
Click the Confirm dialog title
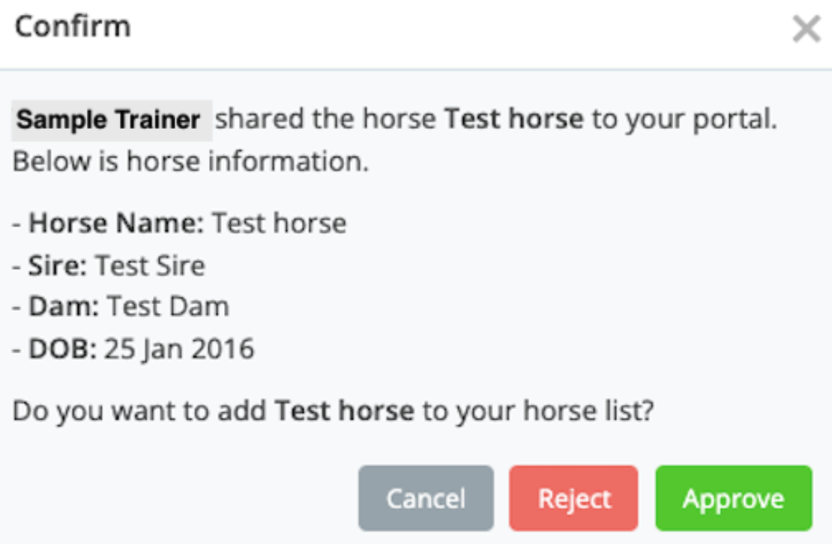pyautogui.click(x=73, y=27)
